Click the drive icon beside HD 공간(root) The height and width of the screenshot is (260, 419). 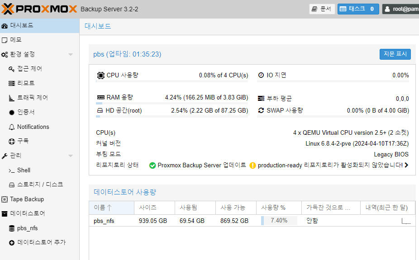100,110
